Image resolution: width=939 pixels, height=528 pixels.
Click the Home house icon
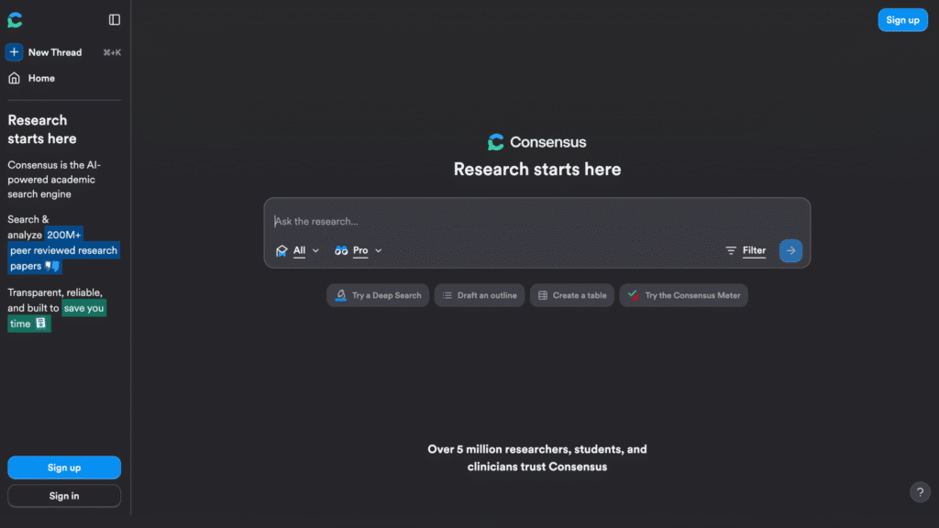12,78
